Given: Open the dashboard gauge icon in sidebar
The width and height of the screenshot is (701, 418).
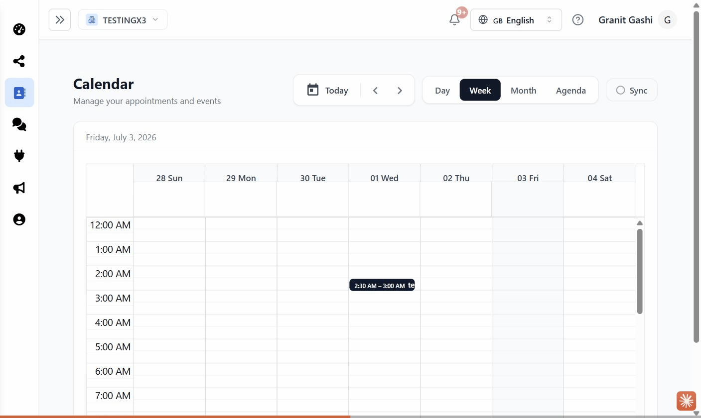Looking at the screenshot, I should [19, 29].
